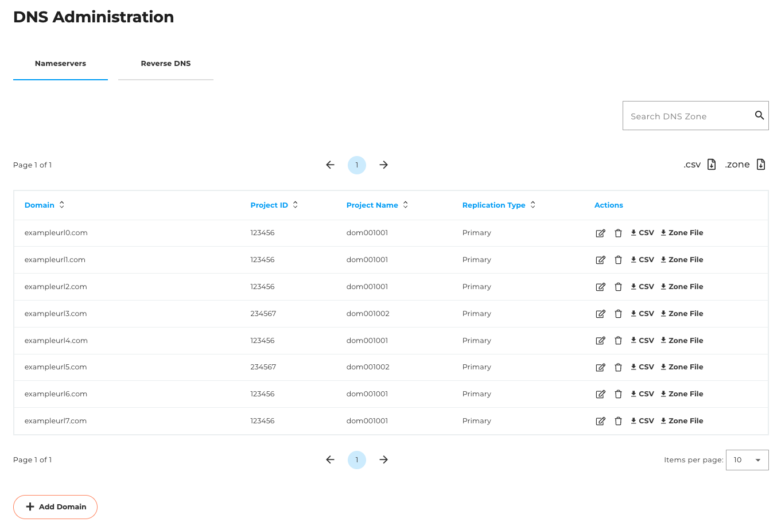This screenshot has width=781, height=530.
Task: Download CSV for exampleurl2.com
Action: point(642,287)
